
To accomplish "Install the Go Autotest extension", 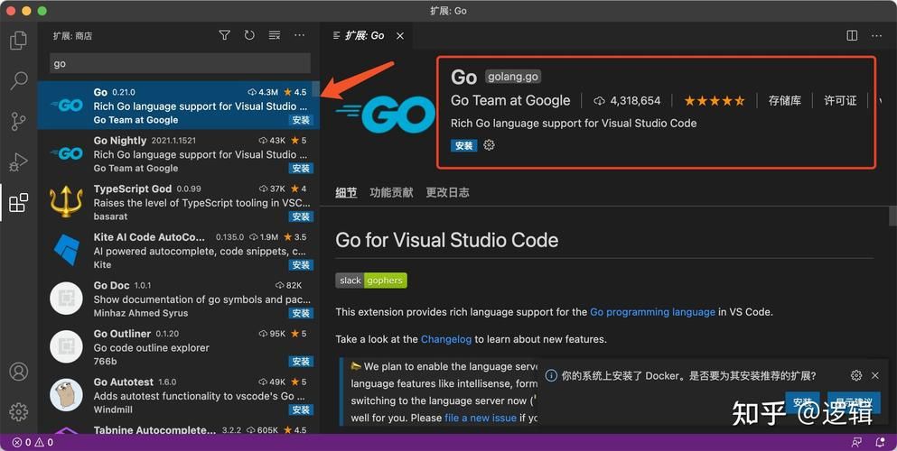I will pyautogui.click(x=301, y=410).
